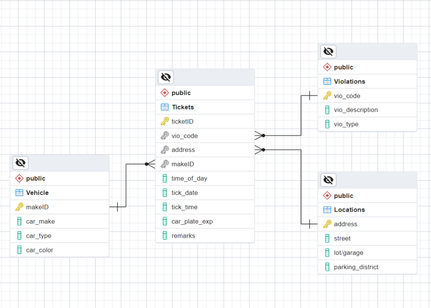Click the yellow key icon next to Locations address
The height and width of the screenshot is (308, 431).
tap(327, 224)
